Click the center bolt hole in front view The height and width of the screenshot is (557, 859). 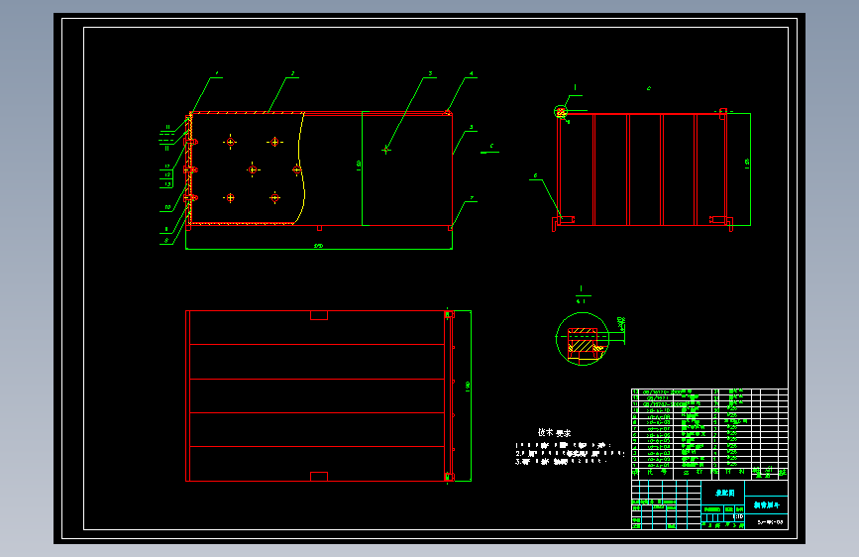tap(253, 169)
